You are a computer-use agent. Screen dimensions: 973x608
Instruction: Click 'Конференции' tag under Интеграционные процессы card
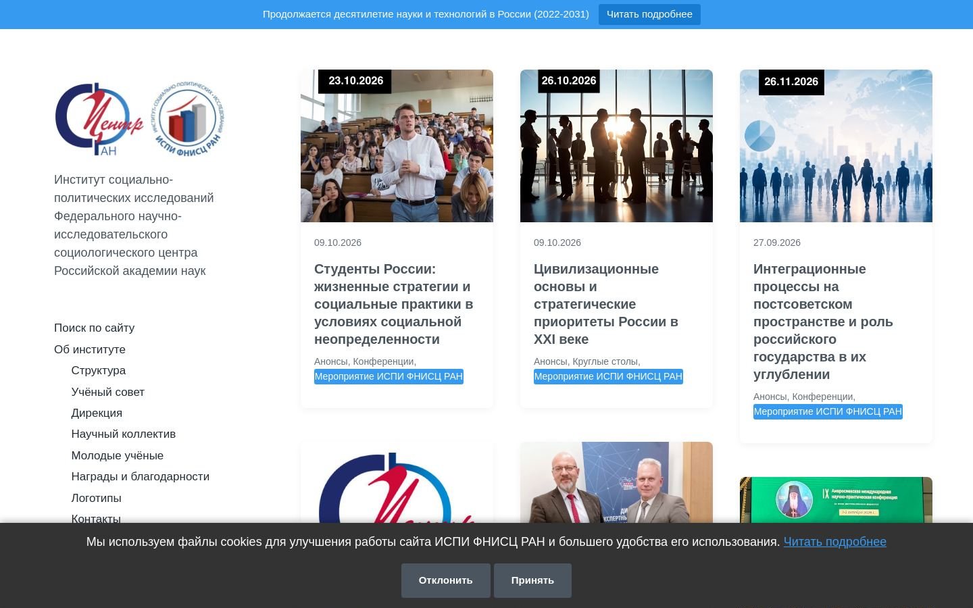click(x=822, y=397)
